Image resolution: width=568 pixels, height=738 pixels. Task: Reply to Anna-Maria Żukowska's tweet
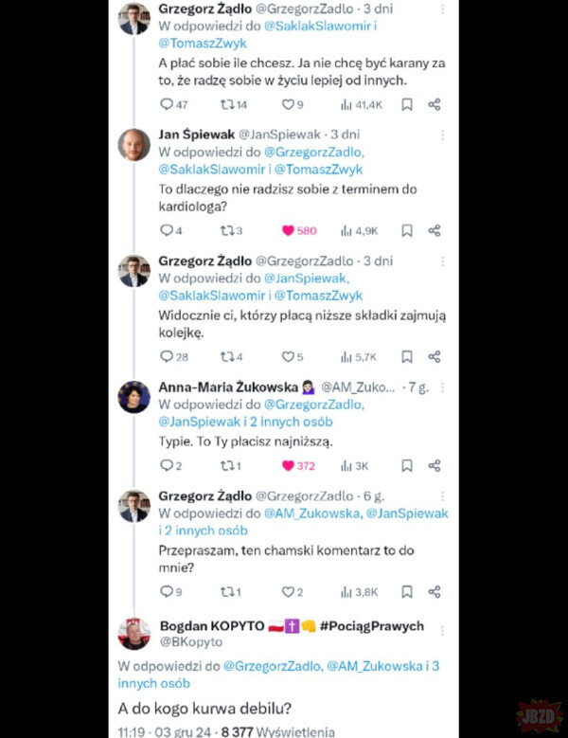coord(168,466)
